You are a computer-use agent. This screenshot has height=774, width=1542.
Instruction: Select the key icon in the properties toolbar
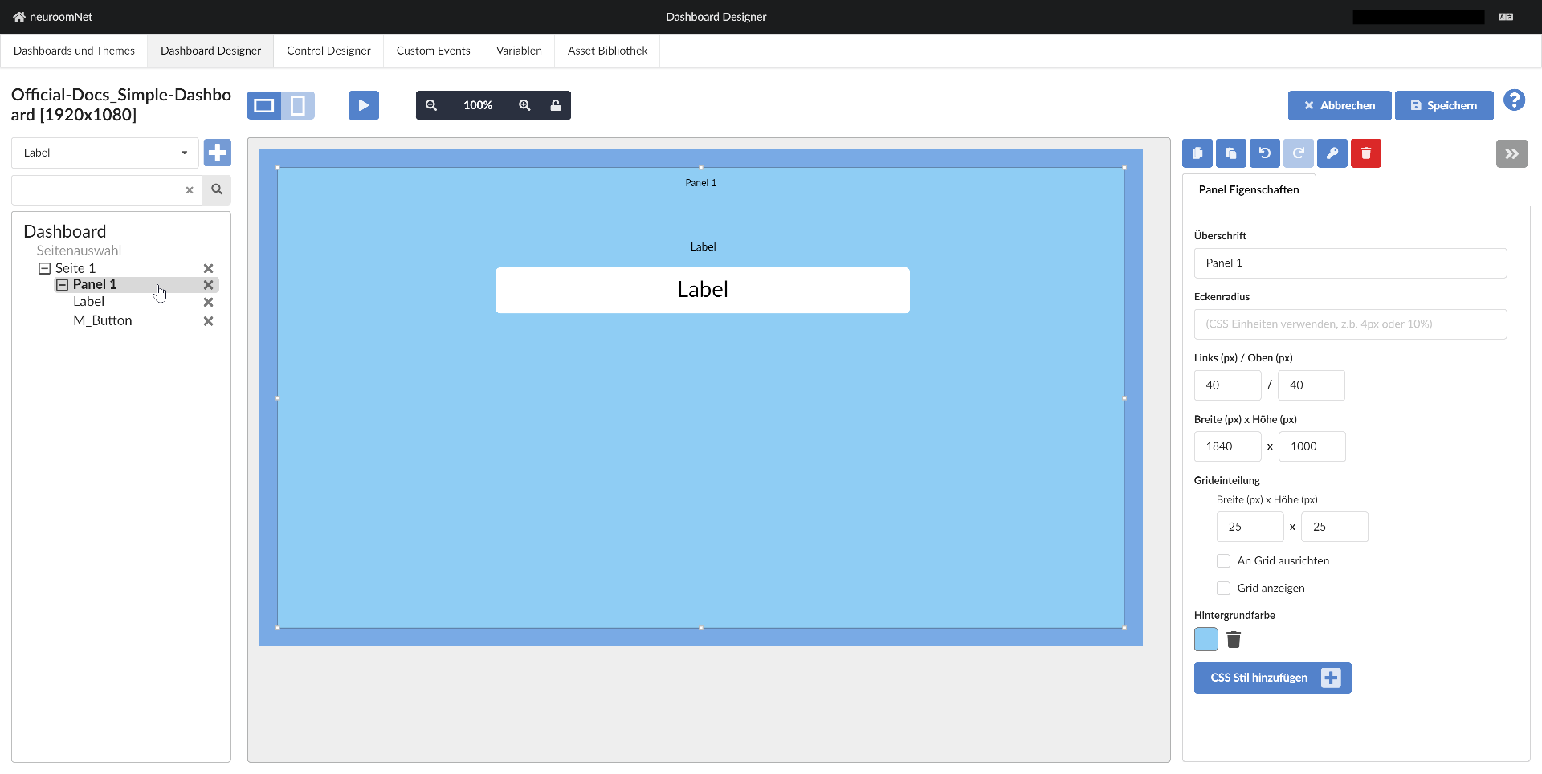tap(1332, 153)
